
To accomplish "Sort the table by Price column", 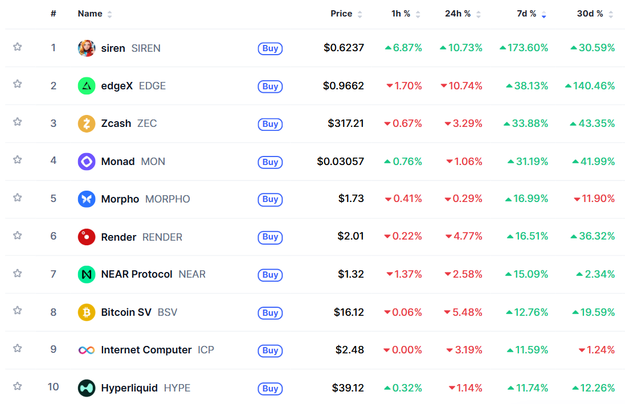I will (x=341, y=14).
